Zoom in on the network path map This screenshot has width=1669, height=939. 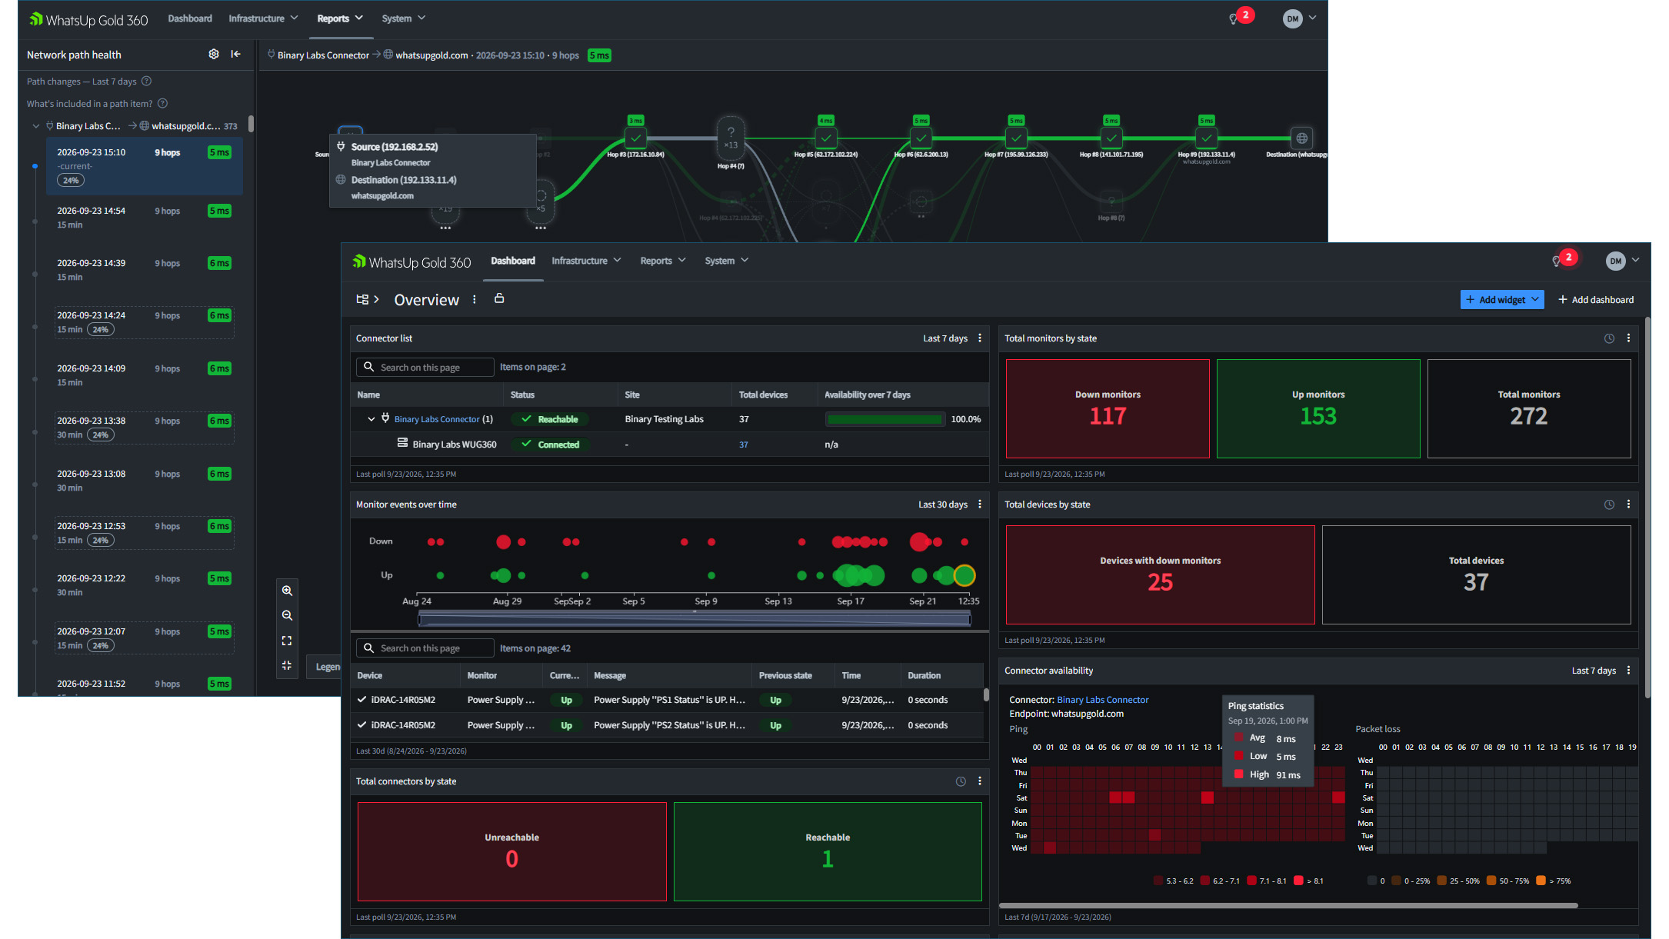(x=287, y=591)
